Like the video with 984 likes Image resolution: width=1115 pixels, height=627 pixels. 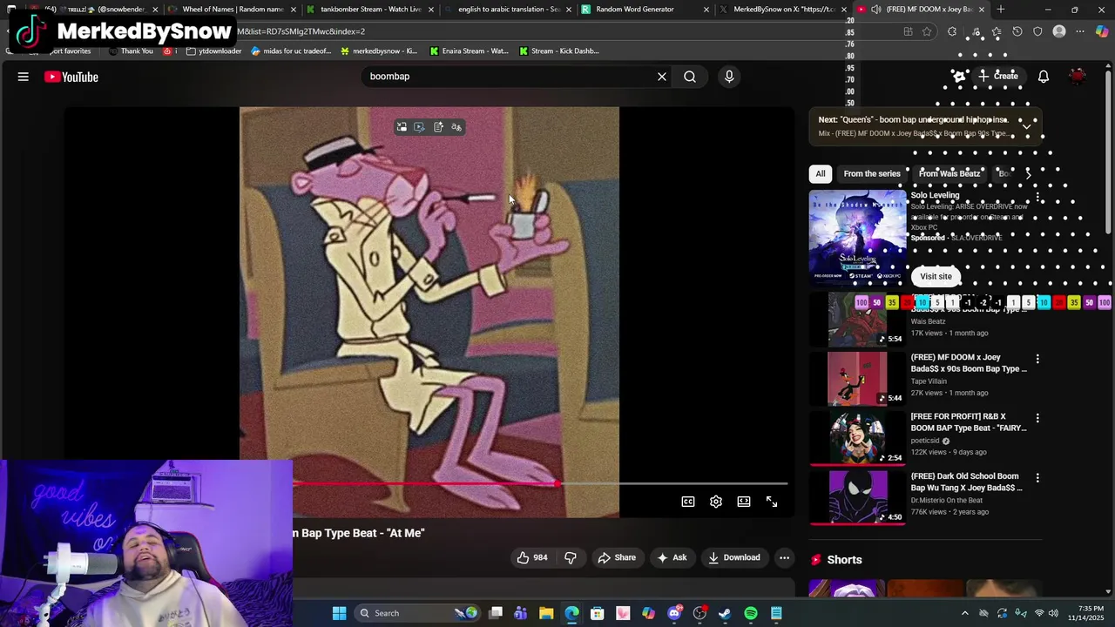532,557
